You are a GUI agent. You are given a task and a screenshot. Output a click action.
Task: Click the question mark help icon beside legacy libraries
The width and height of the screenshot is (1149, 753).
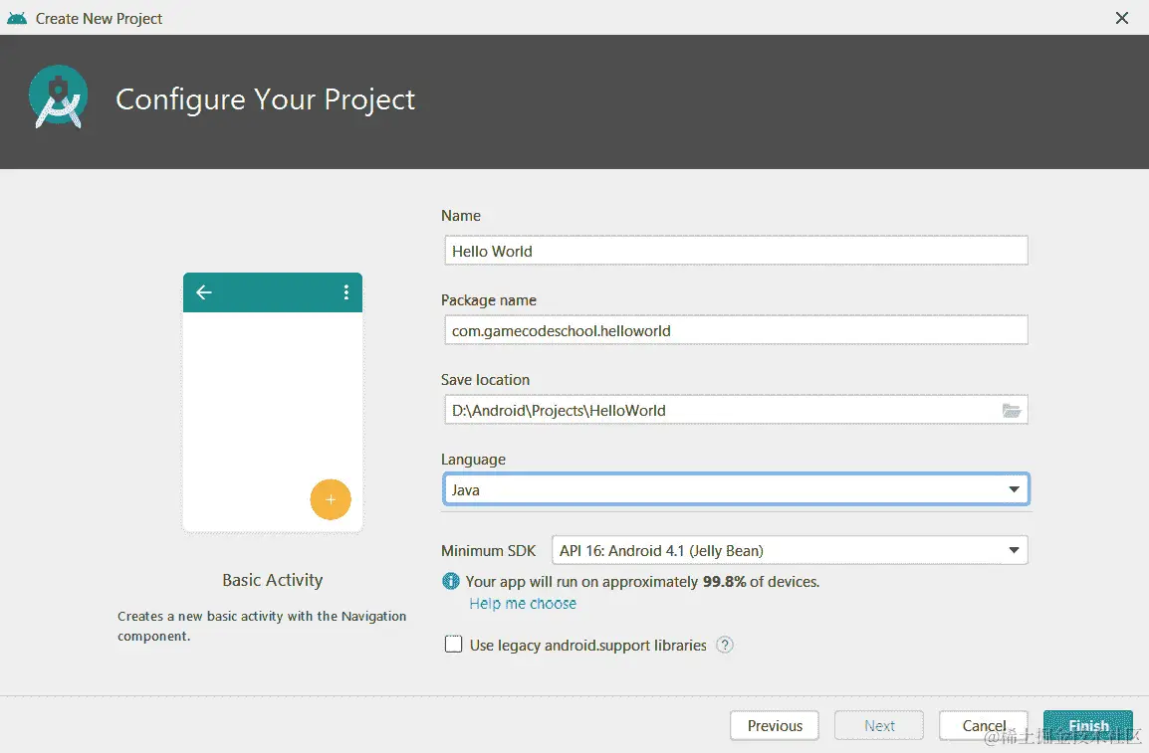click(x=724, y=645)
